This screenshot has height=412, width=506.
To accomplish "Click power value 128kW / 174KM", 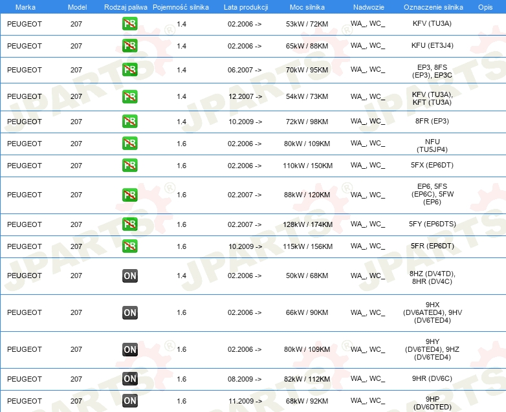I will click(307, 224).
